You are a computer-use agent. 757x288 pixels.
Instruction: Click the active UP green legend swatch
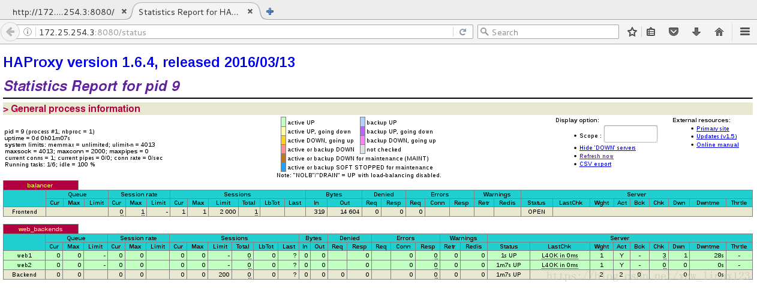pos(284,122)
